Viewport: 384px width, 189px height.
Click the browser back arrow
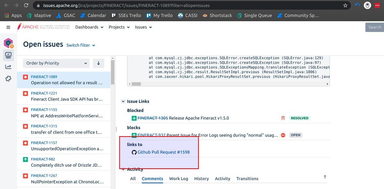click(7, 5)
